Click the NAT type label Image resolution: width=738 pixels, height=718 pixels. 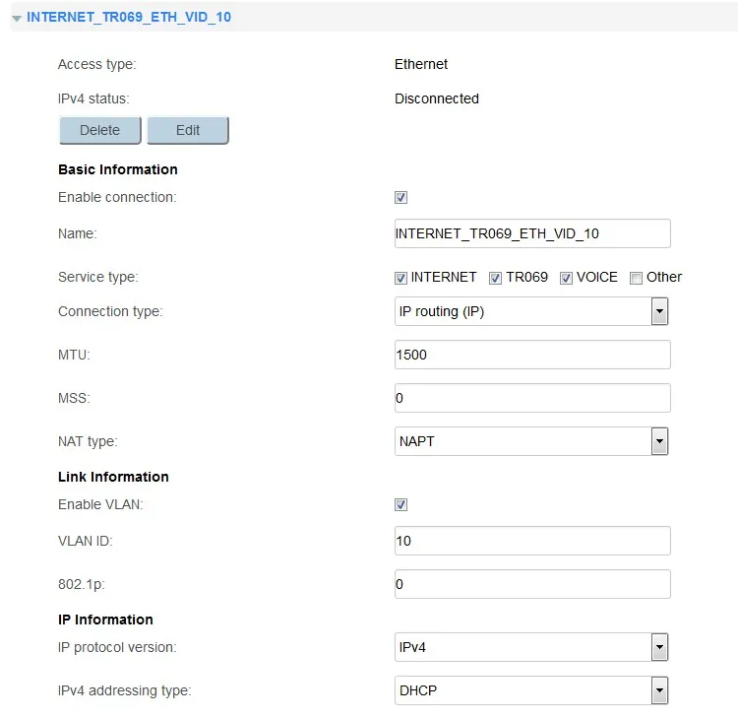pyautogui.click(x=88, y=441)
